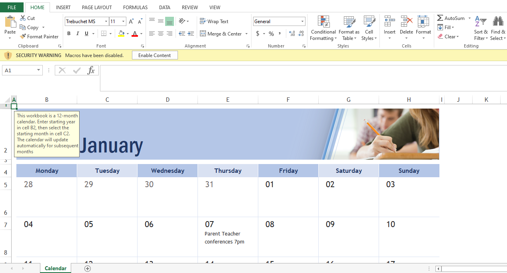Open the font name dropdown showing Trebuchet MS
Screen dimensions: 507x273
(106, 22)
